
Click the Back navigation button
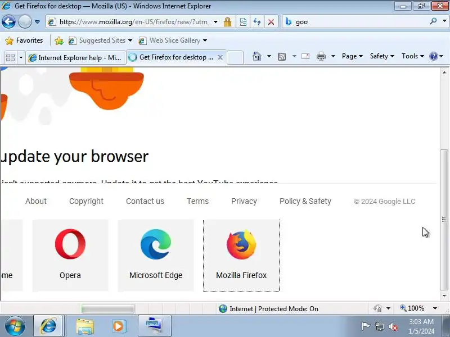click(8, 22)
